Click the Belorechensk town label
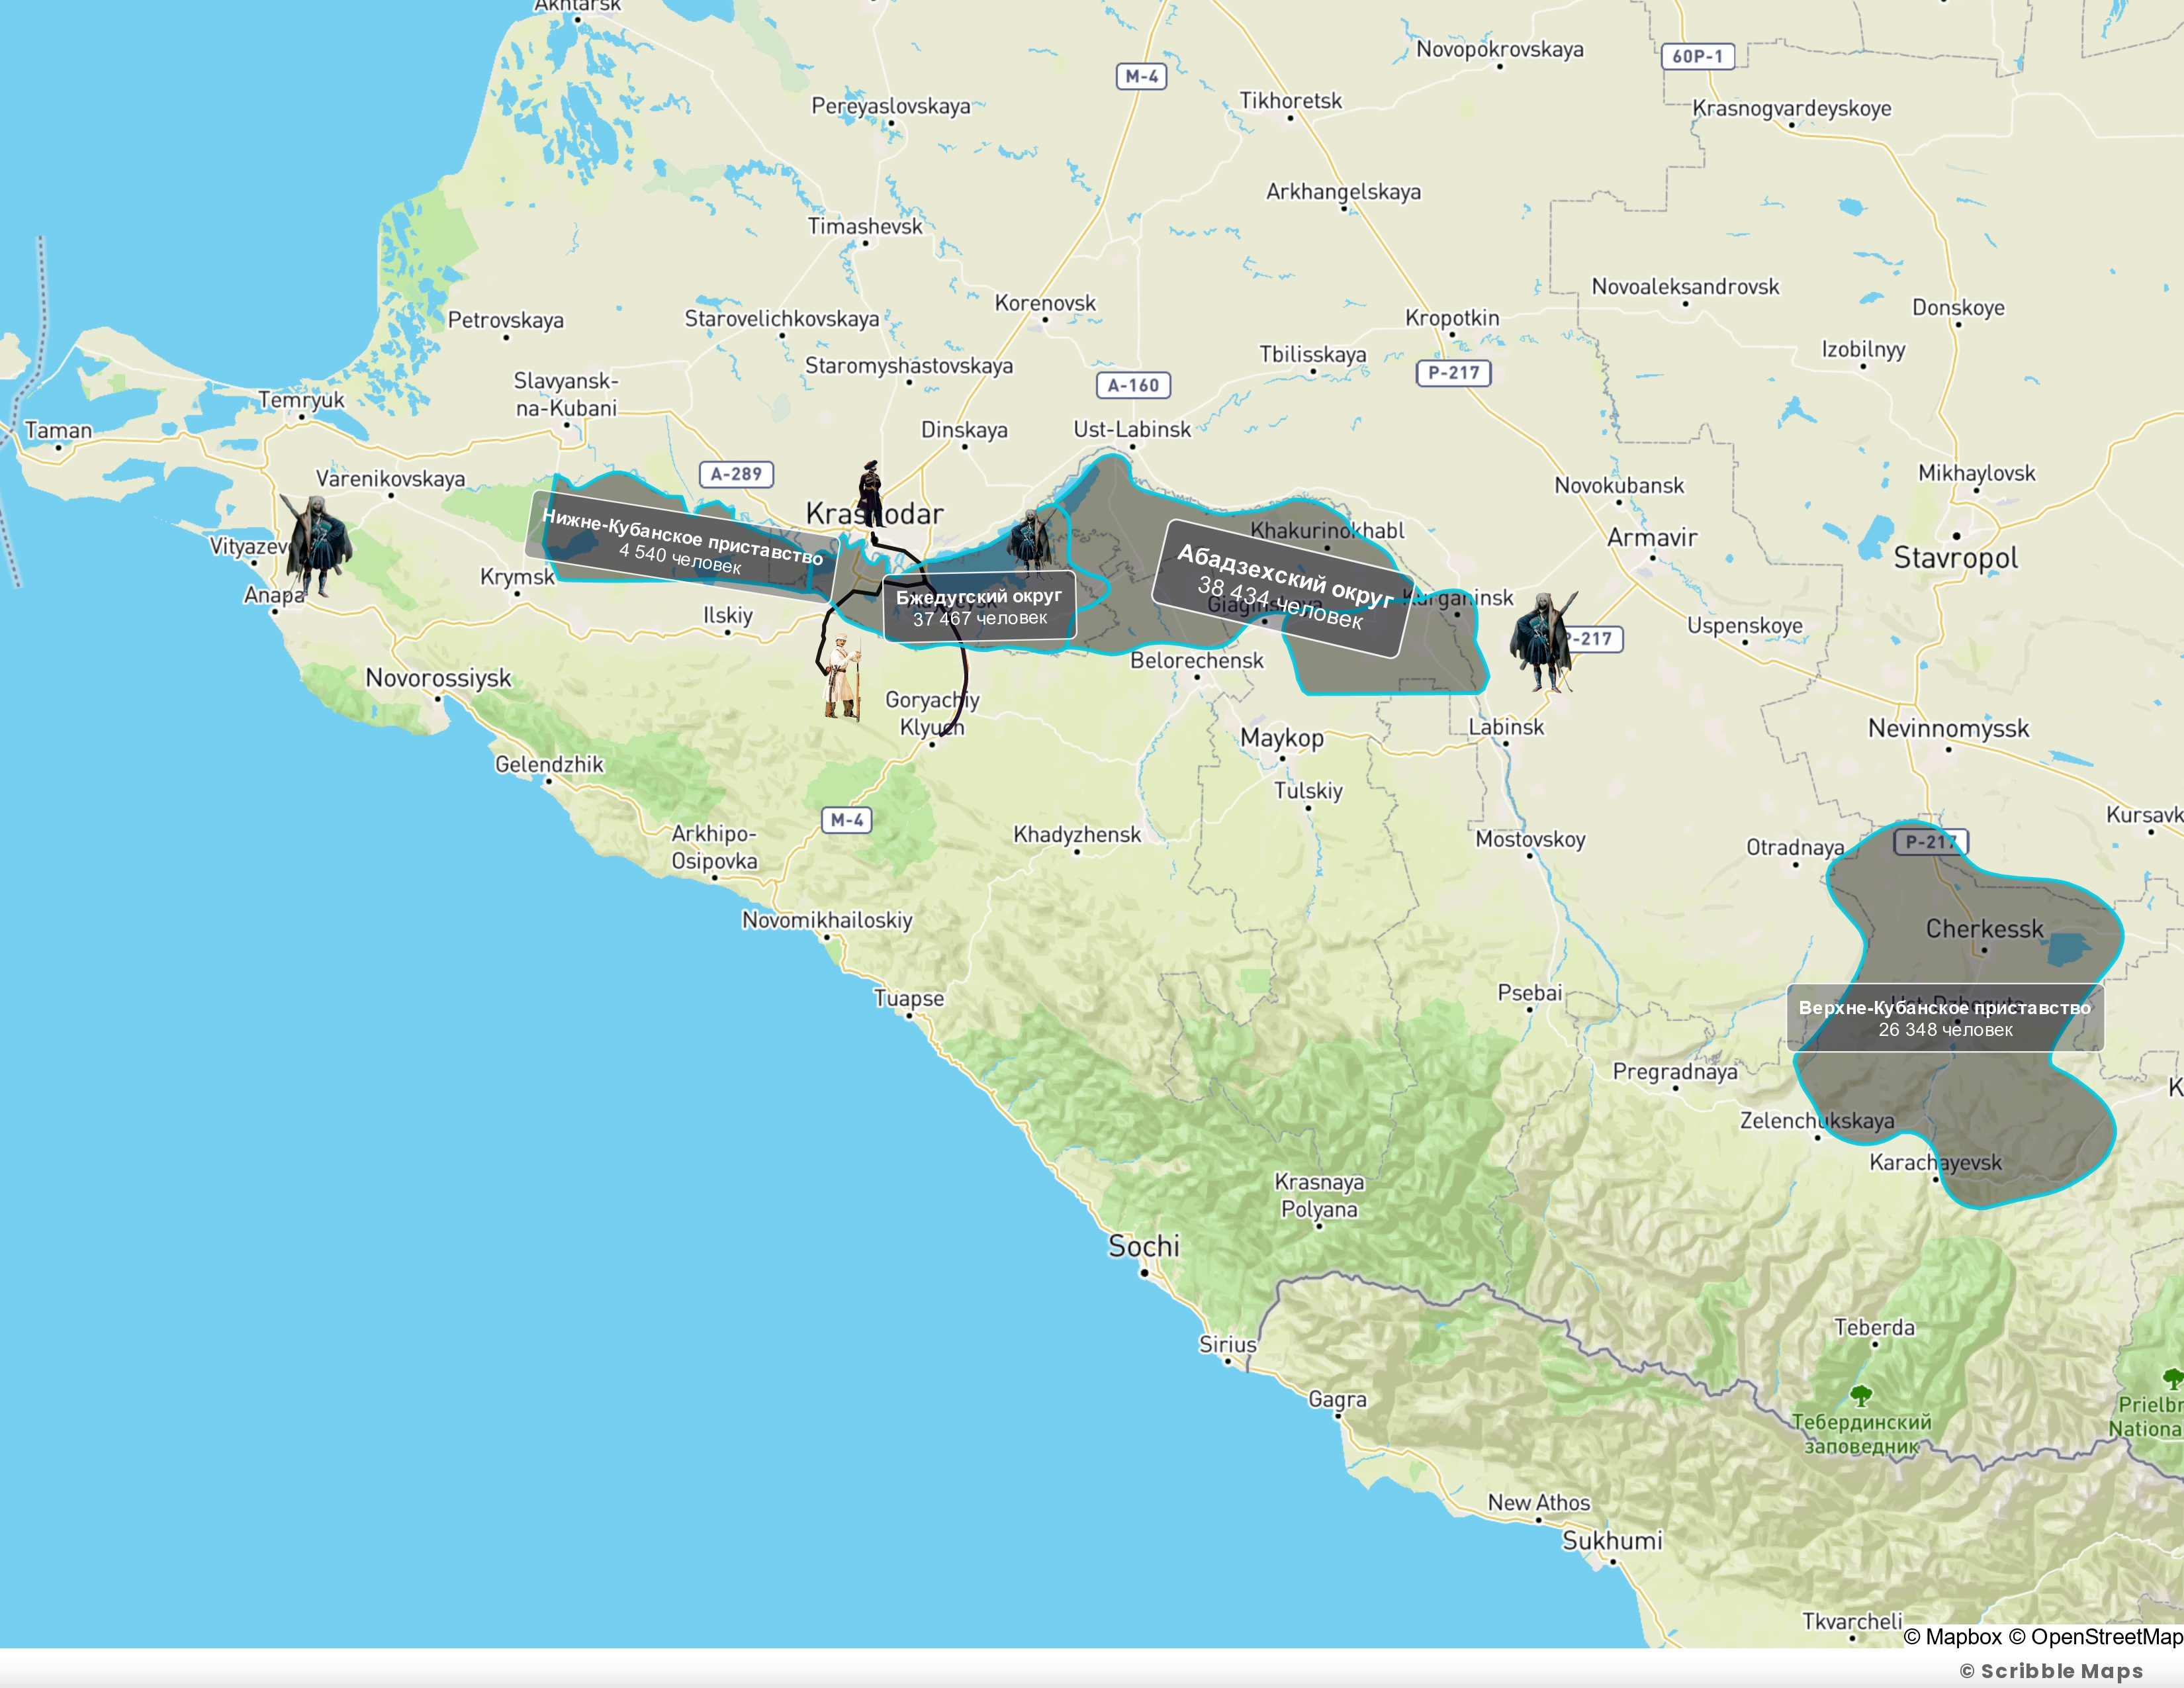The width and height of the screenshot is (2184, 1688). pos(1197,660)
